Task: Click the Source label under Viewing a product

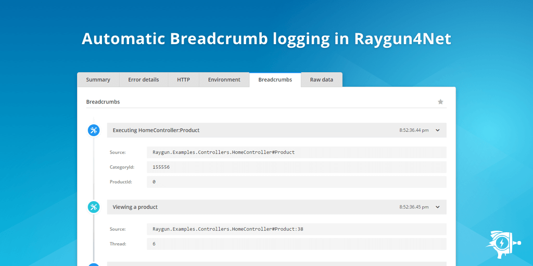Action: pyautogui.click(x=118, y=229)
